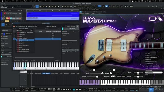Click the Record button in transport
The height and width of the screenshot is (92, 164).
80,89
